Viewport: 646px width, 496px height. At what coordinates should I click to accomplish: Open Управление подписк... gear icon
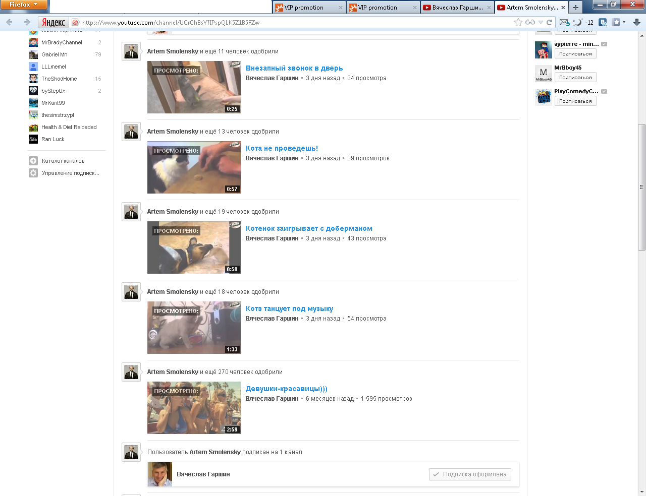point(33,173)
